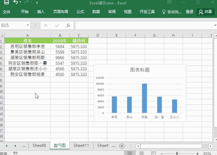
Task: Expand the Name Box dropdown arrow
Action: (28, 25)
